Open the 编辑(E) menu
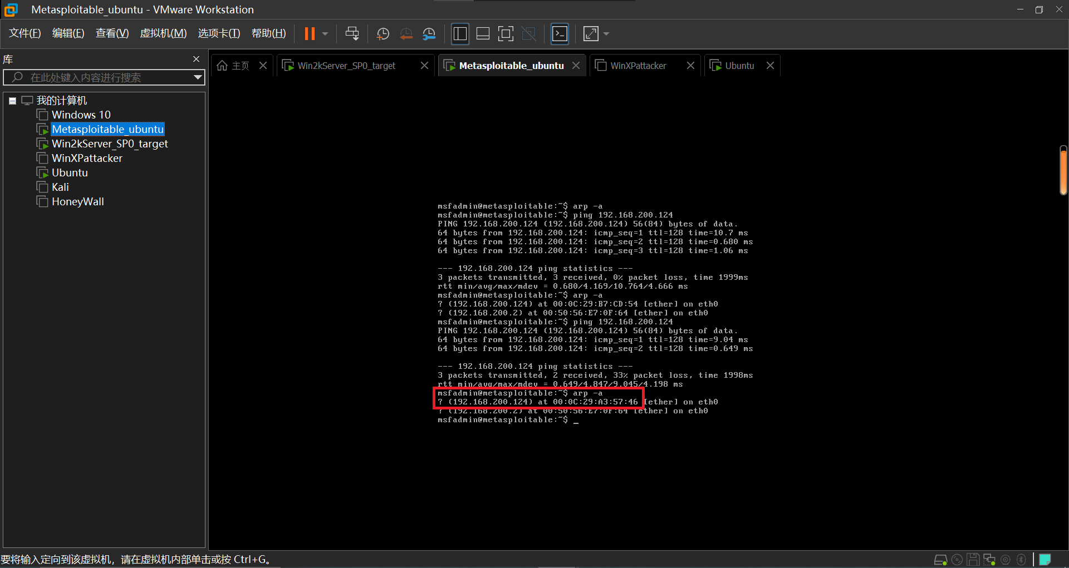Screen dimensions: 1069x568 click(68, 33)
